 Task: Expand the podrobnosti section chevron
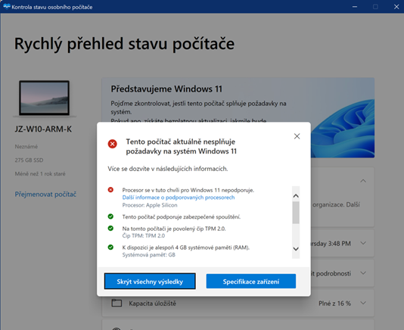coord(363,272)
